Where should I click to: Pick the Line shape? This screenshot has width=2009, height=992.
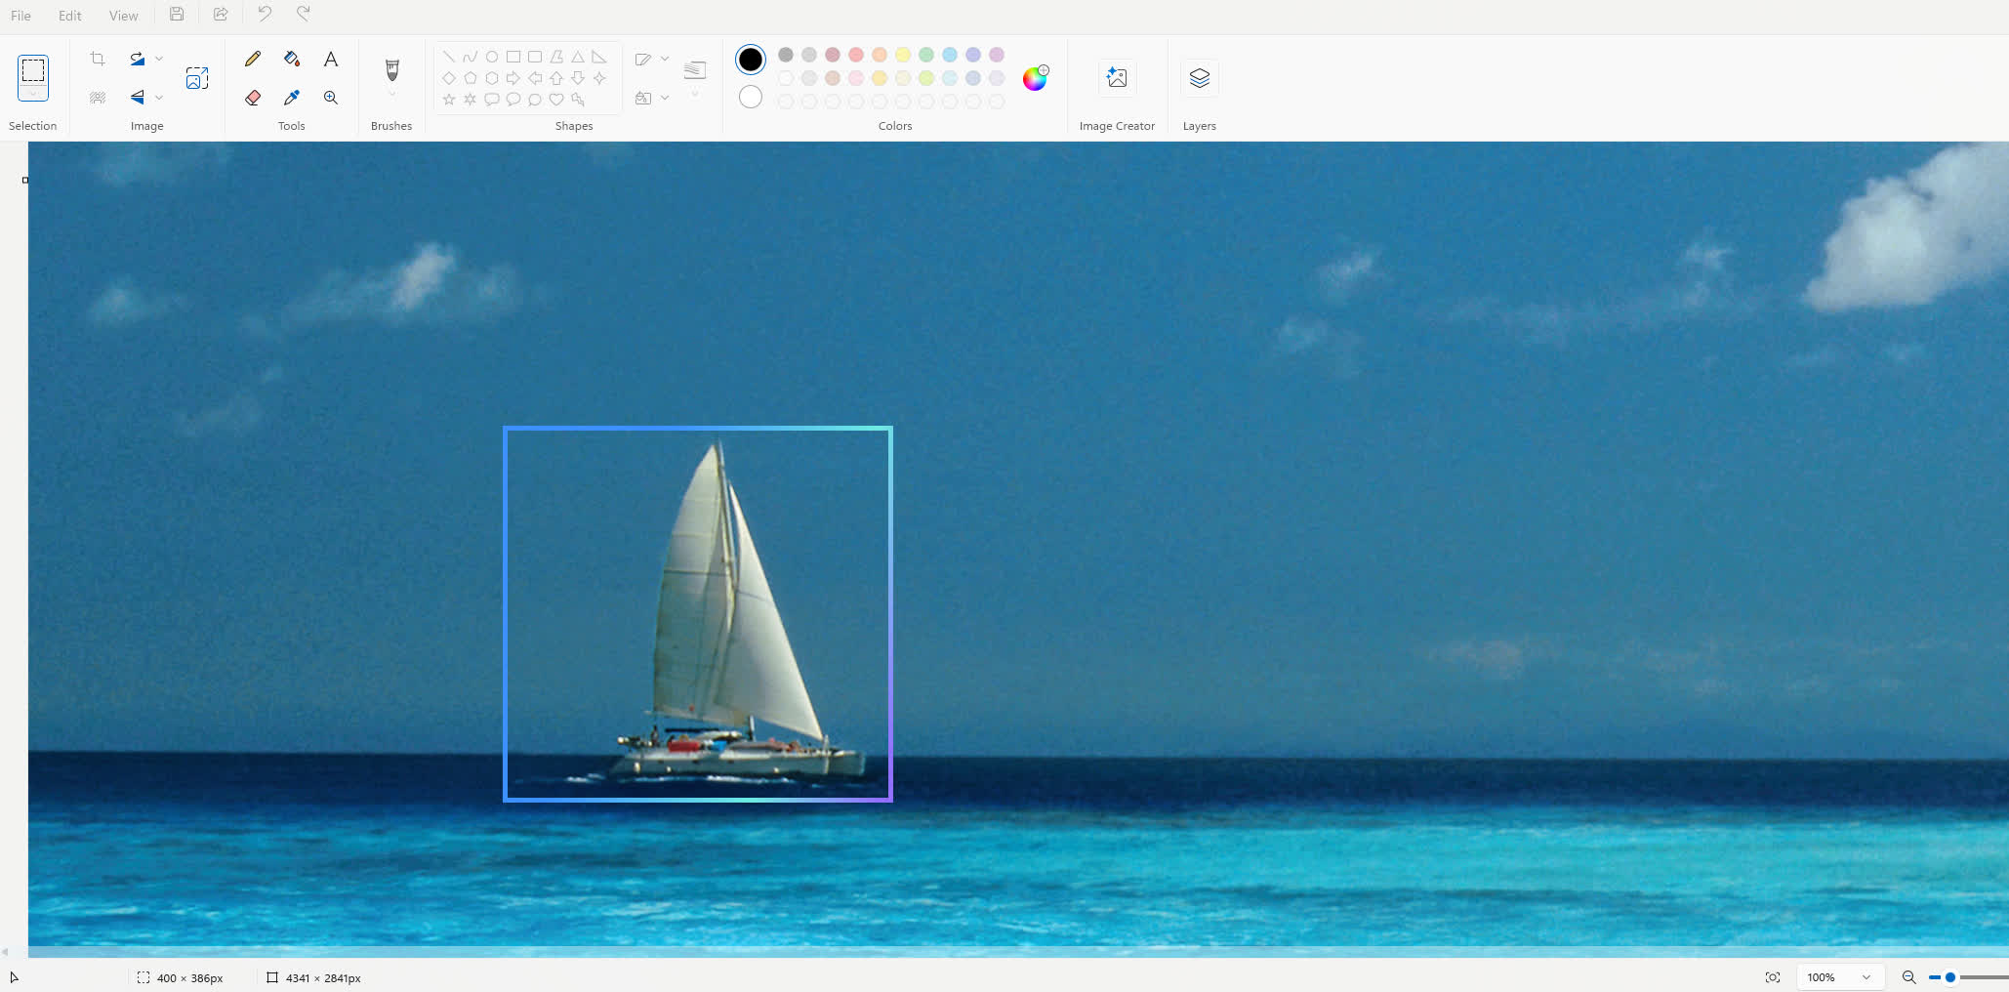click(x=449, y=57)
